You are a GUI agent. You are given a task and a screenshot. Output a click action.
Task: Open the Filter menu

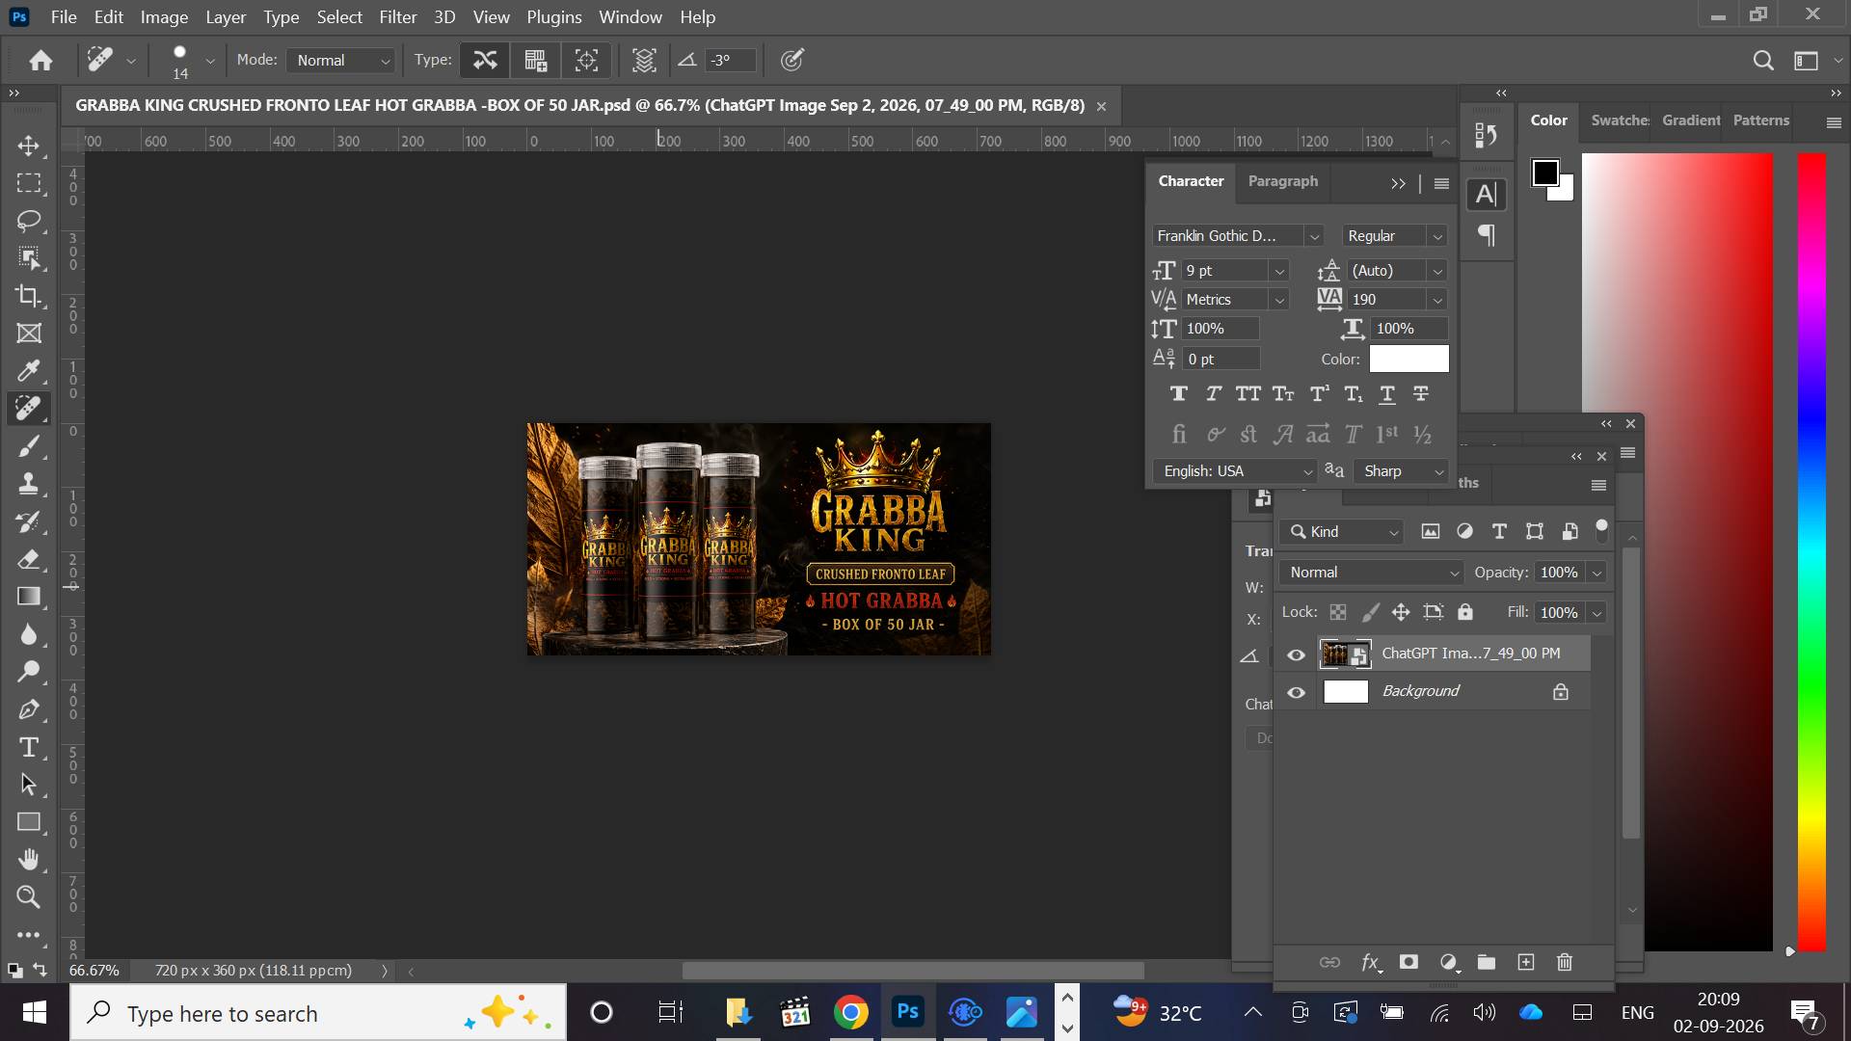pyautogui.click(x=397, y=17)
